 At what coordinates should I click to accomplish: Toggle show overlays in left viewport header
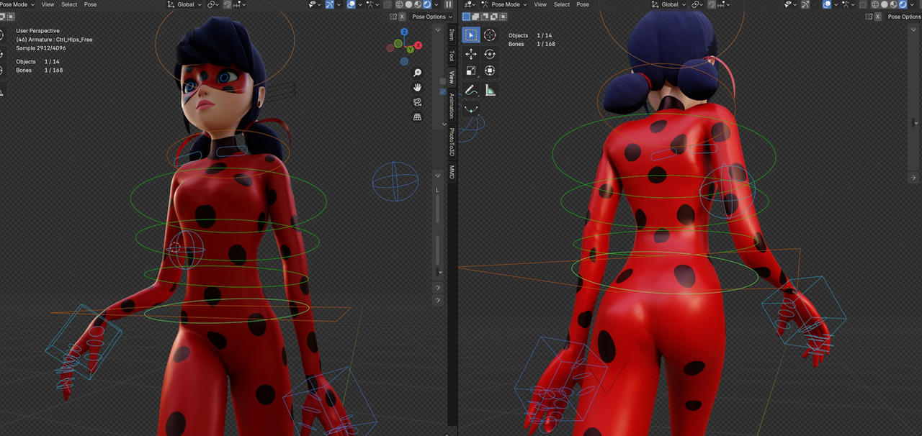[351, 4]
